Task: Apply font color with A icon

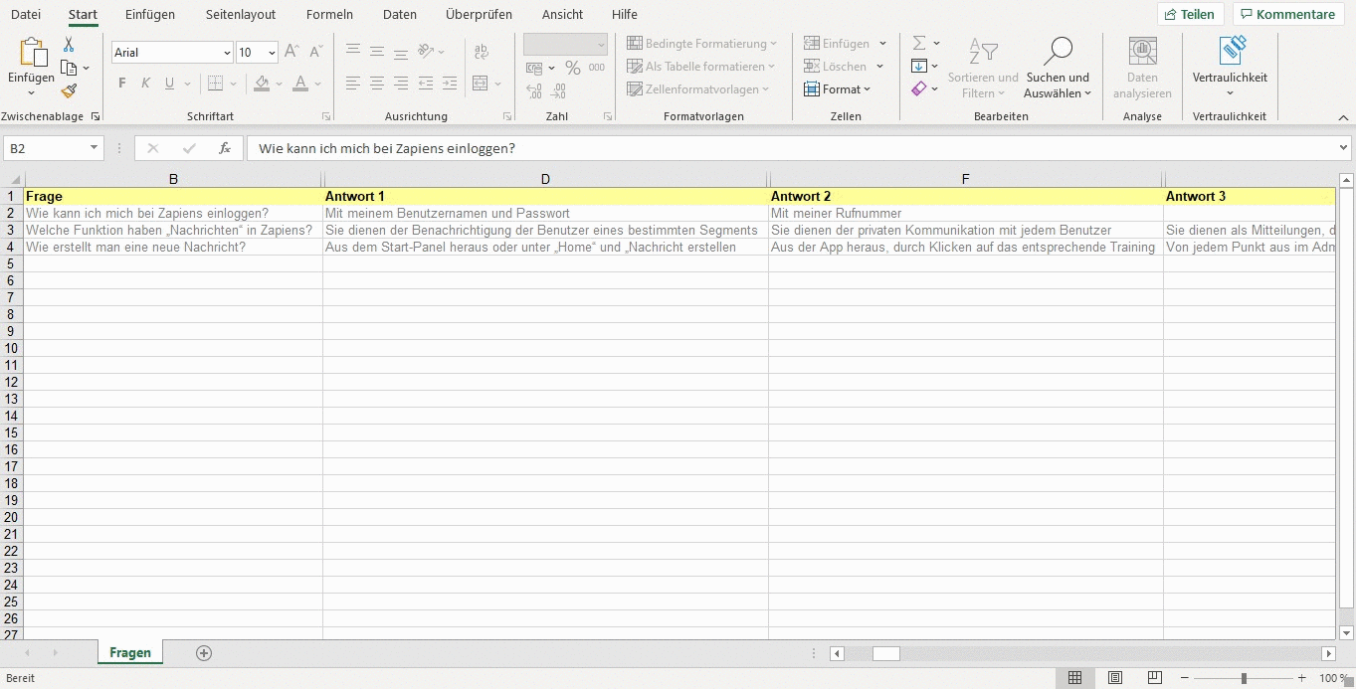Action: point(300,84)
